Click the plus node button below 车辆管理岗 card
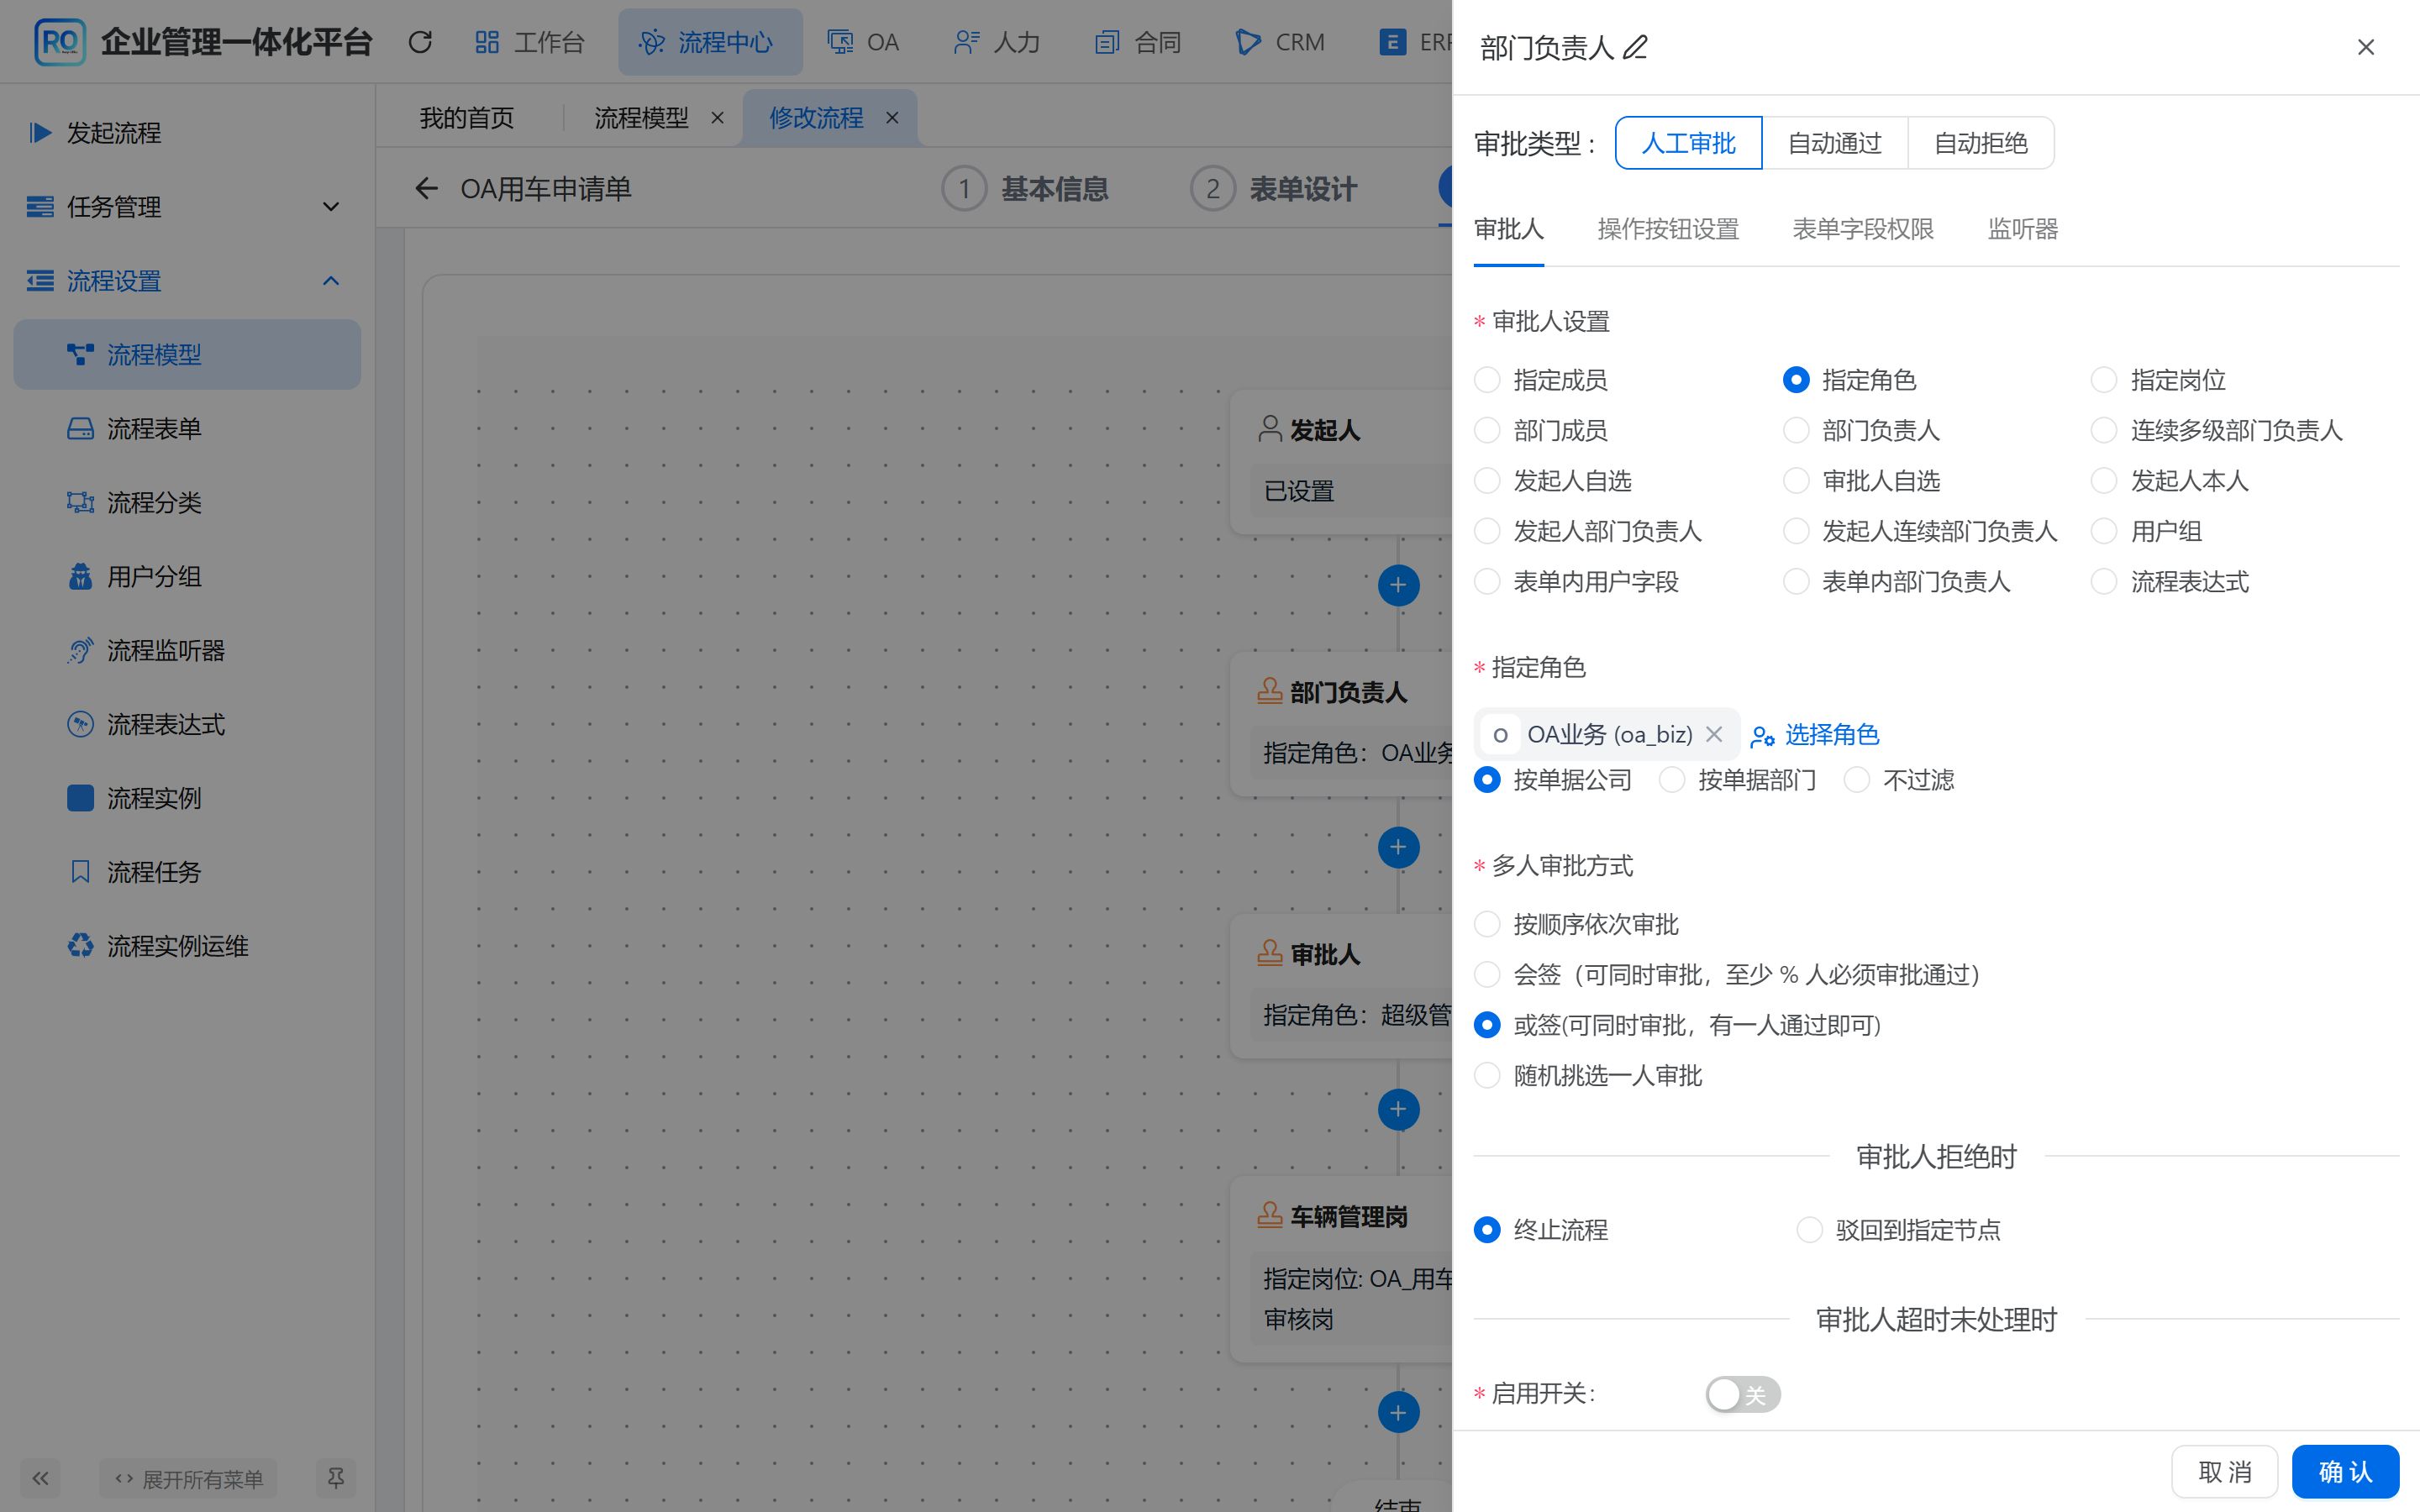Image resolution: width=2420 pixels, height=1512 pixels. 1398,1412
